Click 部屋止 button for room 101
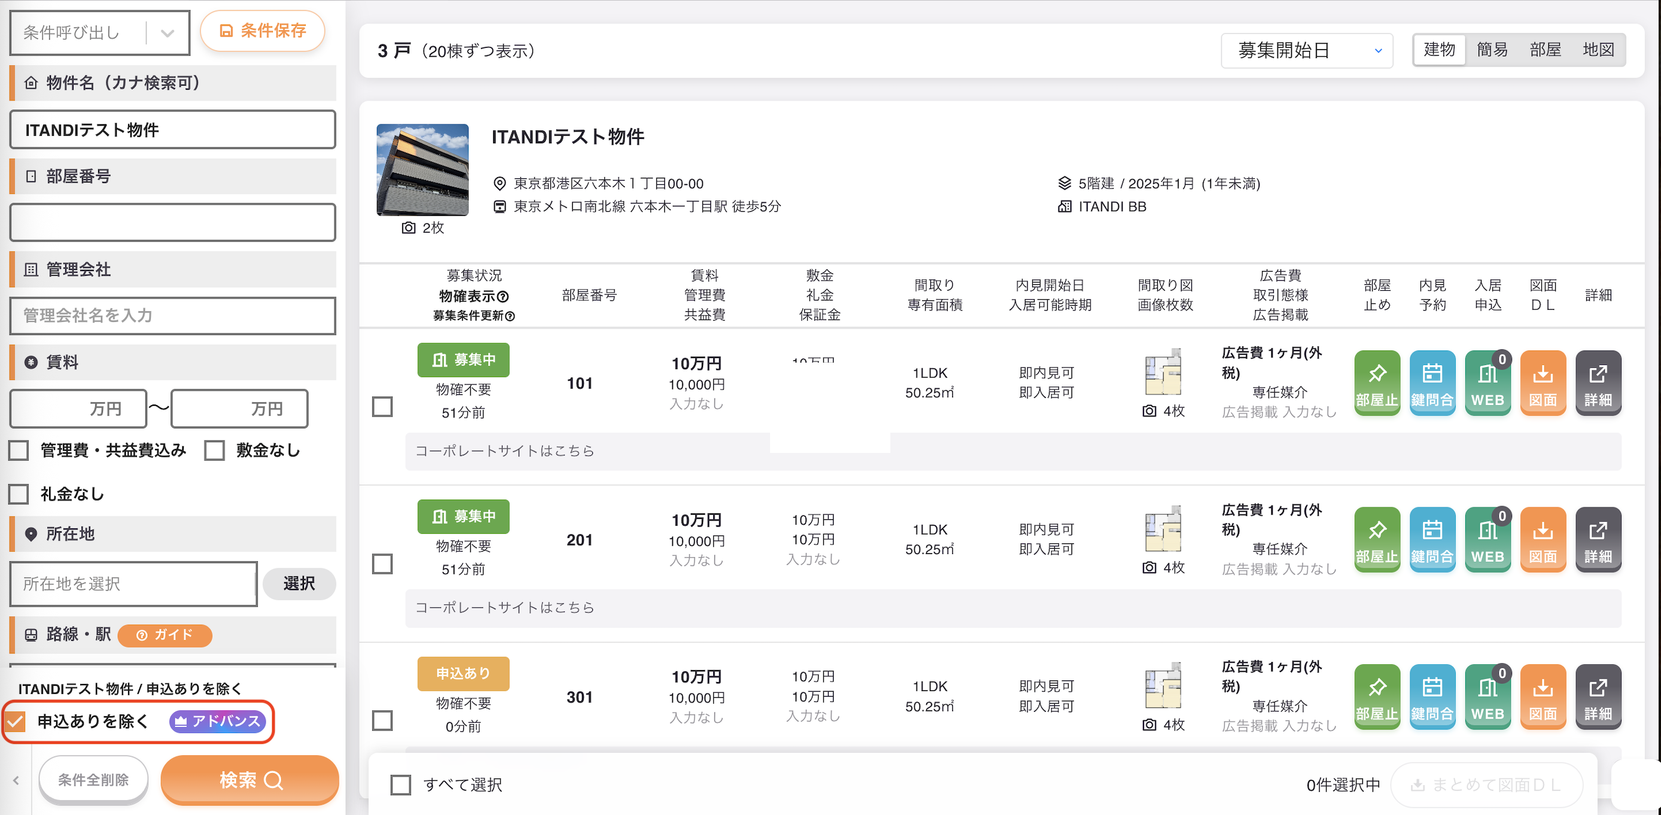This screenshot has width=1661, height=815. pos(1377,383)
